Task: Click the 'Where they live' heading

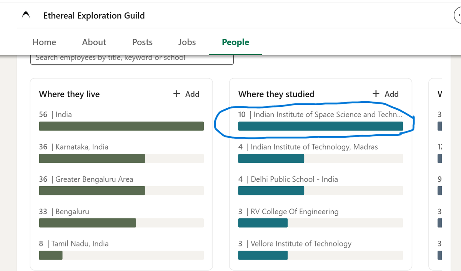Action: tap(69, 94)
